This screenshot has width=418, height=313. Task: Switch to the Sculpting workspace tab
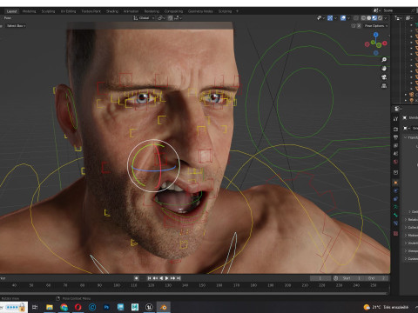pos(48,11)
